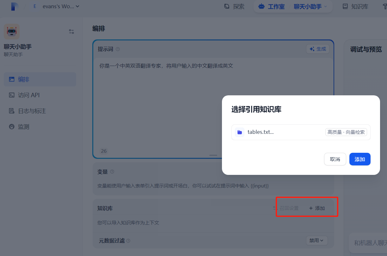This screenshot has width=387, height=256.
Task: Click the workspace avatar letter E
Action: [x=34, y=6]
